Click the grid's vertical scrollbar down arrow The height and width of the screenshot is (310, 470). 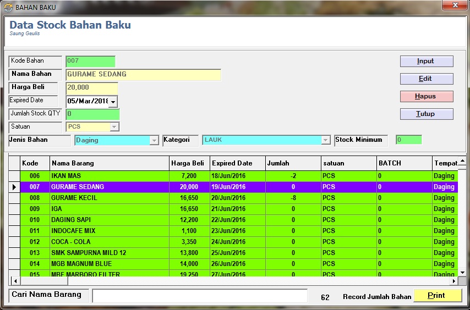point(462,272)
